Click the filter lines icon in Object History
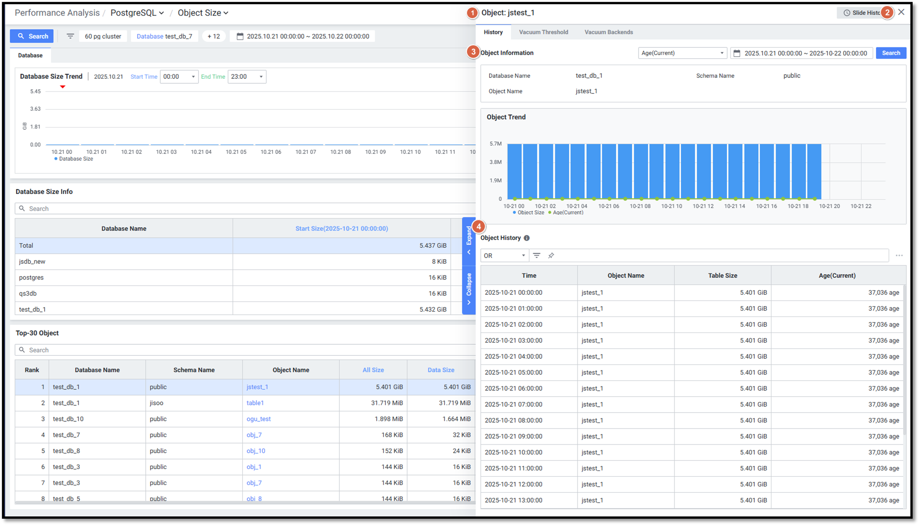The height and width of the screenshot is (526, 920). [537, 255]
